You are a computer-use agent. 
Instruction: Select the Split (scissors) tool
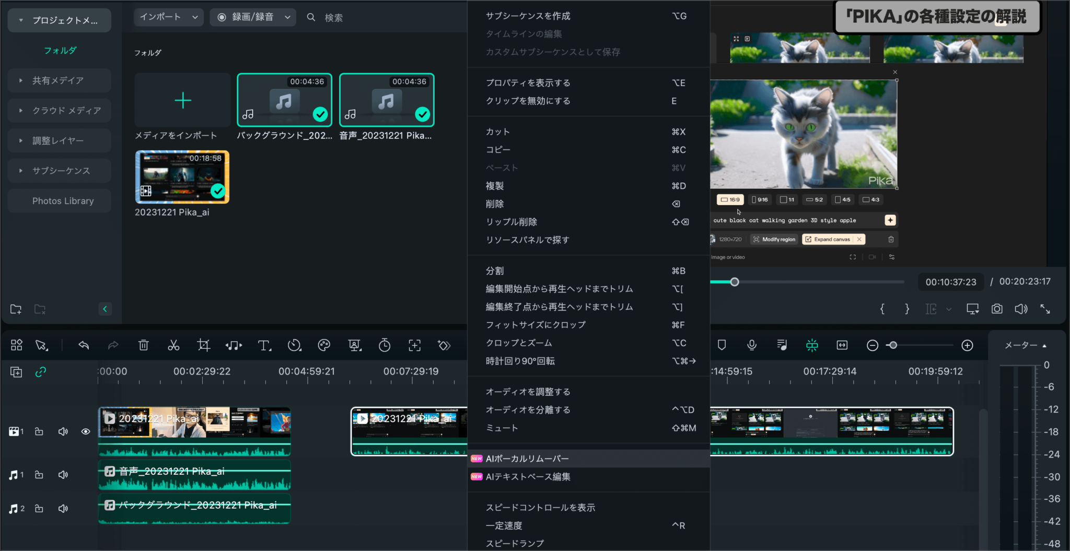pyautogui.click(x=173, y=345)
